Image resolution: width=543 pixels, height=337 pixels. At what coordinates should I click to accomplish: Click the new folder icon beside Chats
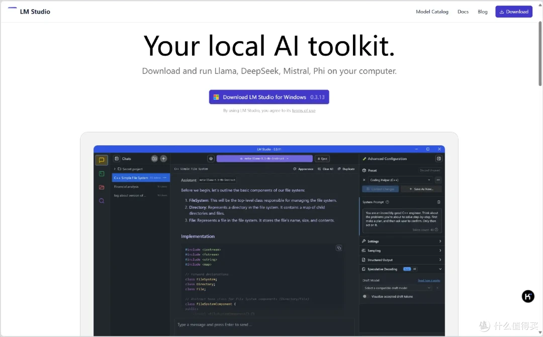(x=154, y=158)
